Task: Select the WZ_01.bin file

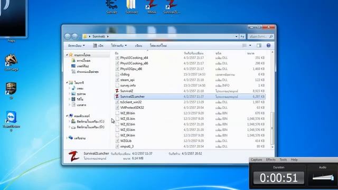Action: (190, 119)
